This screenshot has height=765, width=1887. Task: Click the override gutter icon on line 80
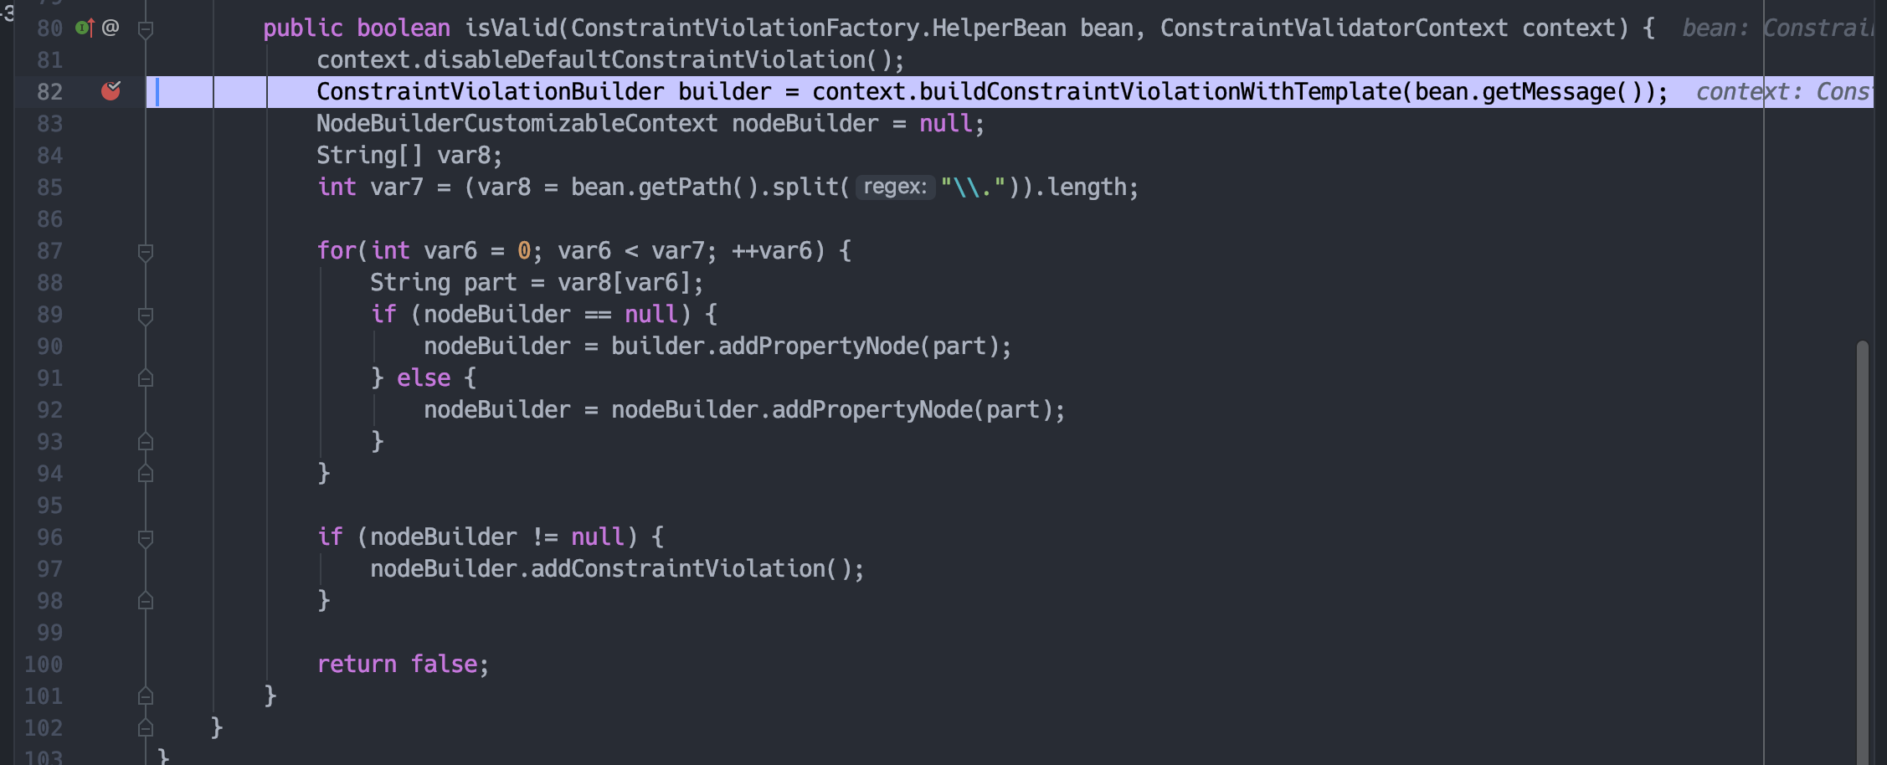click(x=85, y=28)
